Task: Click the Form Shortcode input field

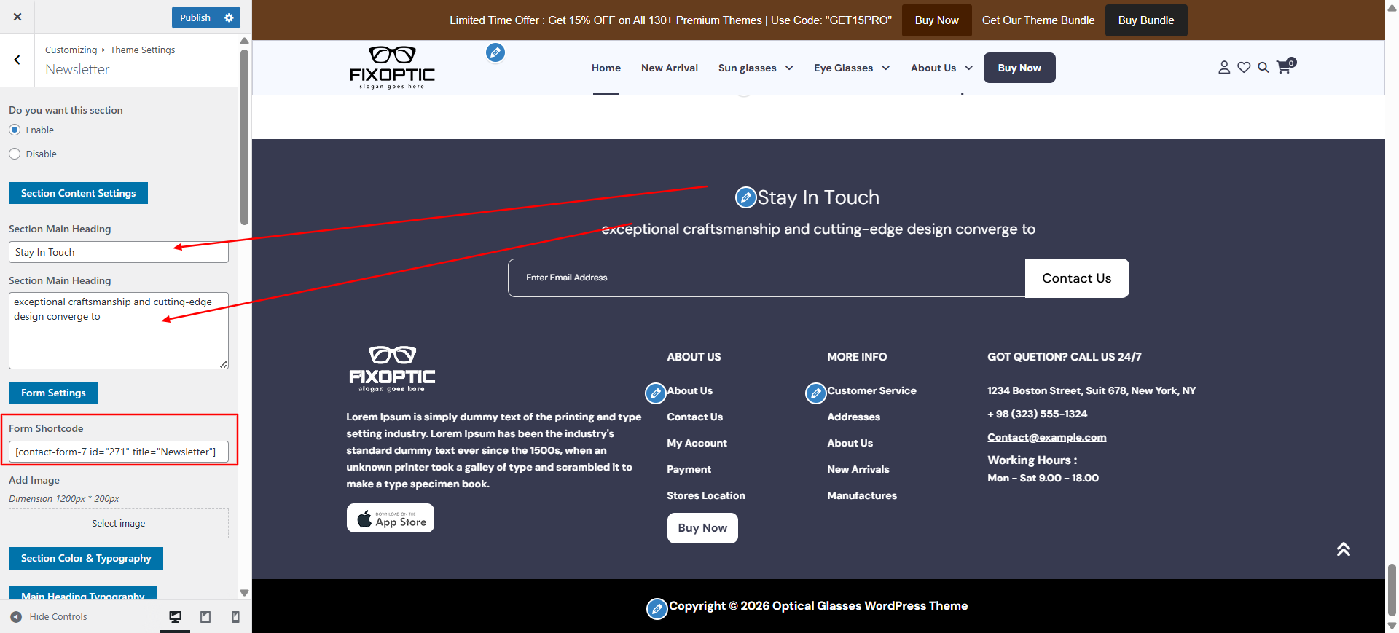Action: tap(119, 452)
